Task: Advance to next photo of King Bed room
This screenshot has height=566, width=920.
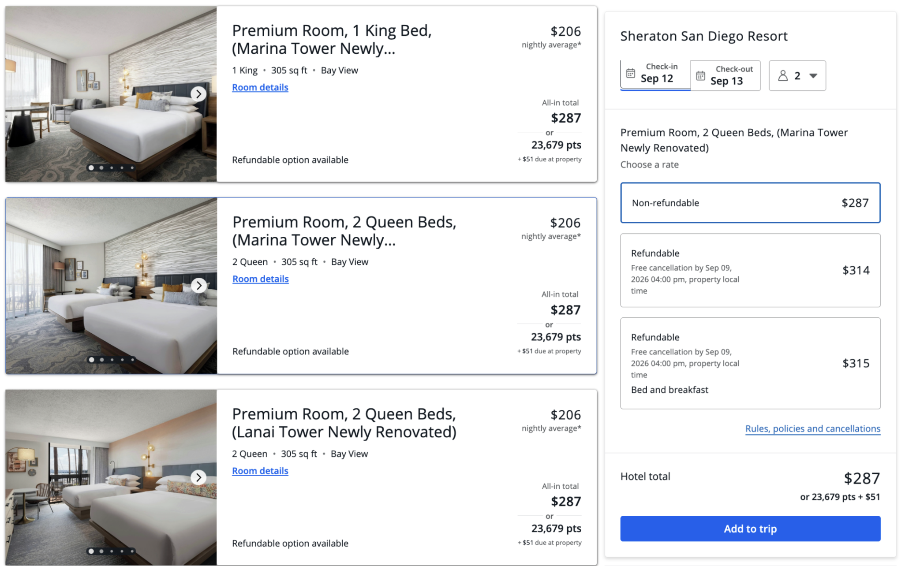Action: (x=199, y=94)
